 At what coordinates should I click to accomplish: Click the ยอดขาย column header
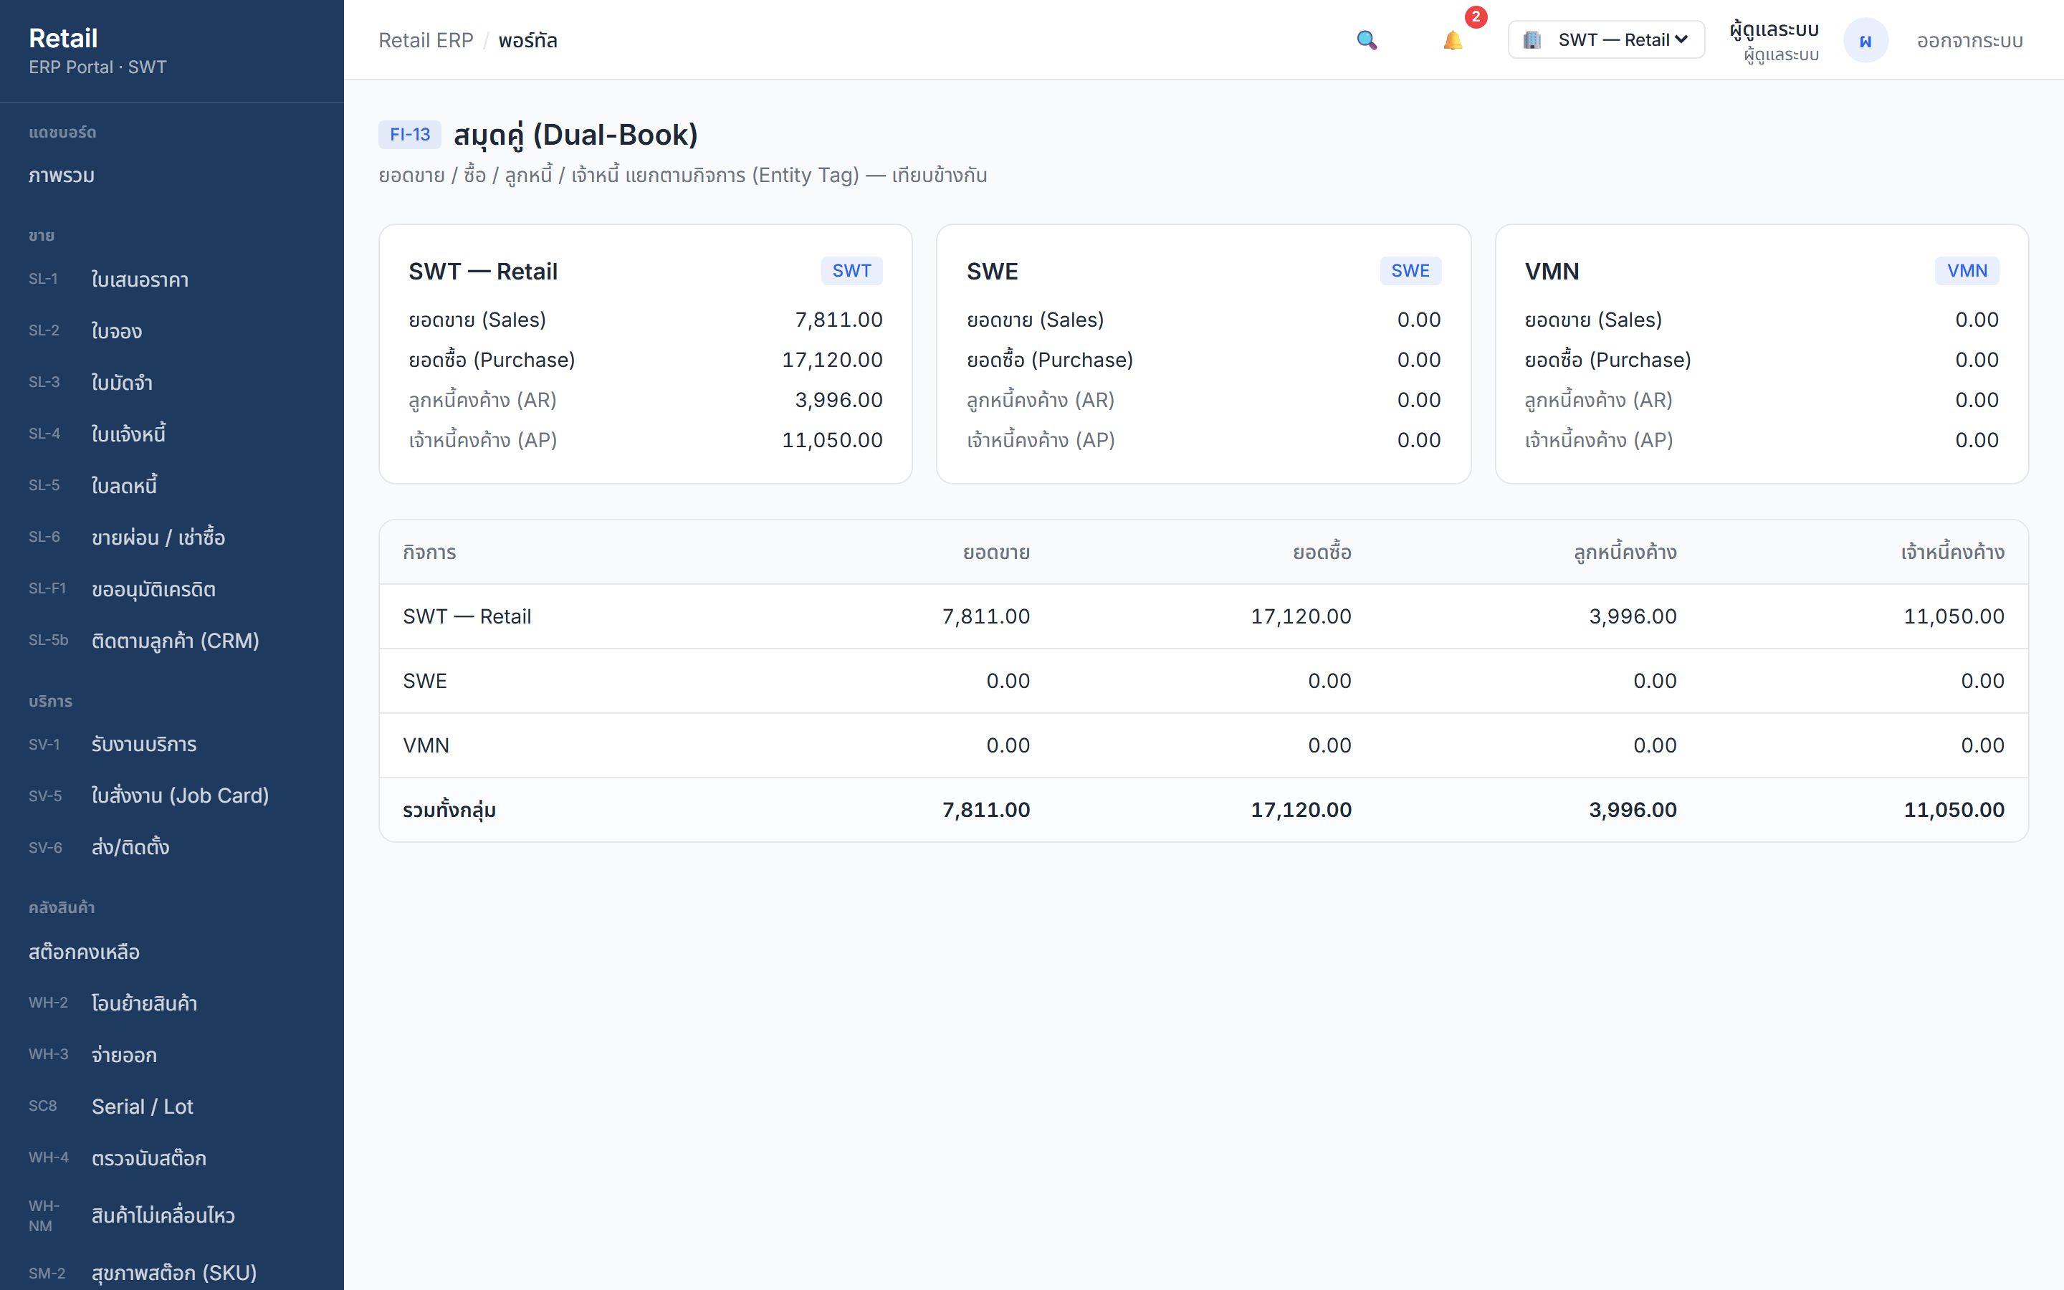[x=996, y=552]
